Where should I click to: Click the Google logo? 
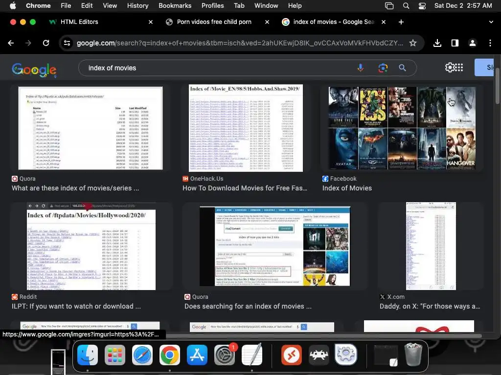click(x=34, y=70)
